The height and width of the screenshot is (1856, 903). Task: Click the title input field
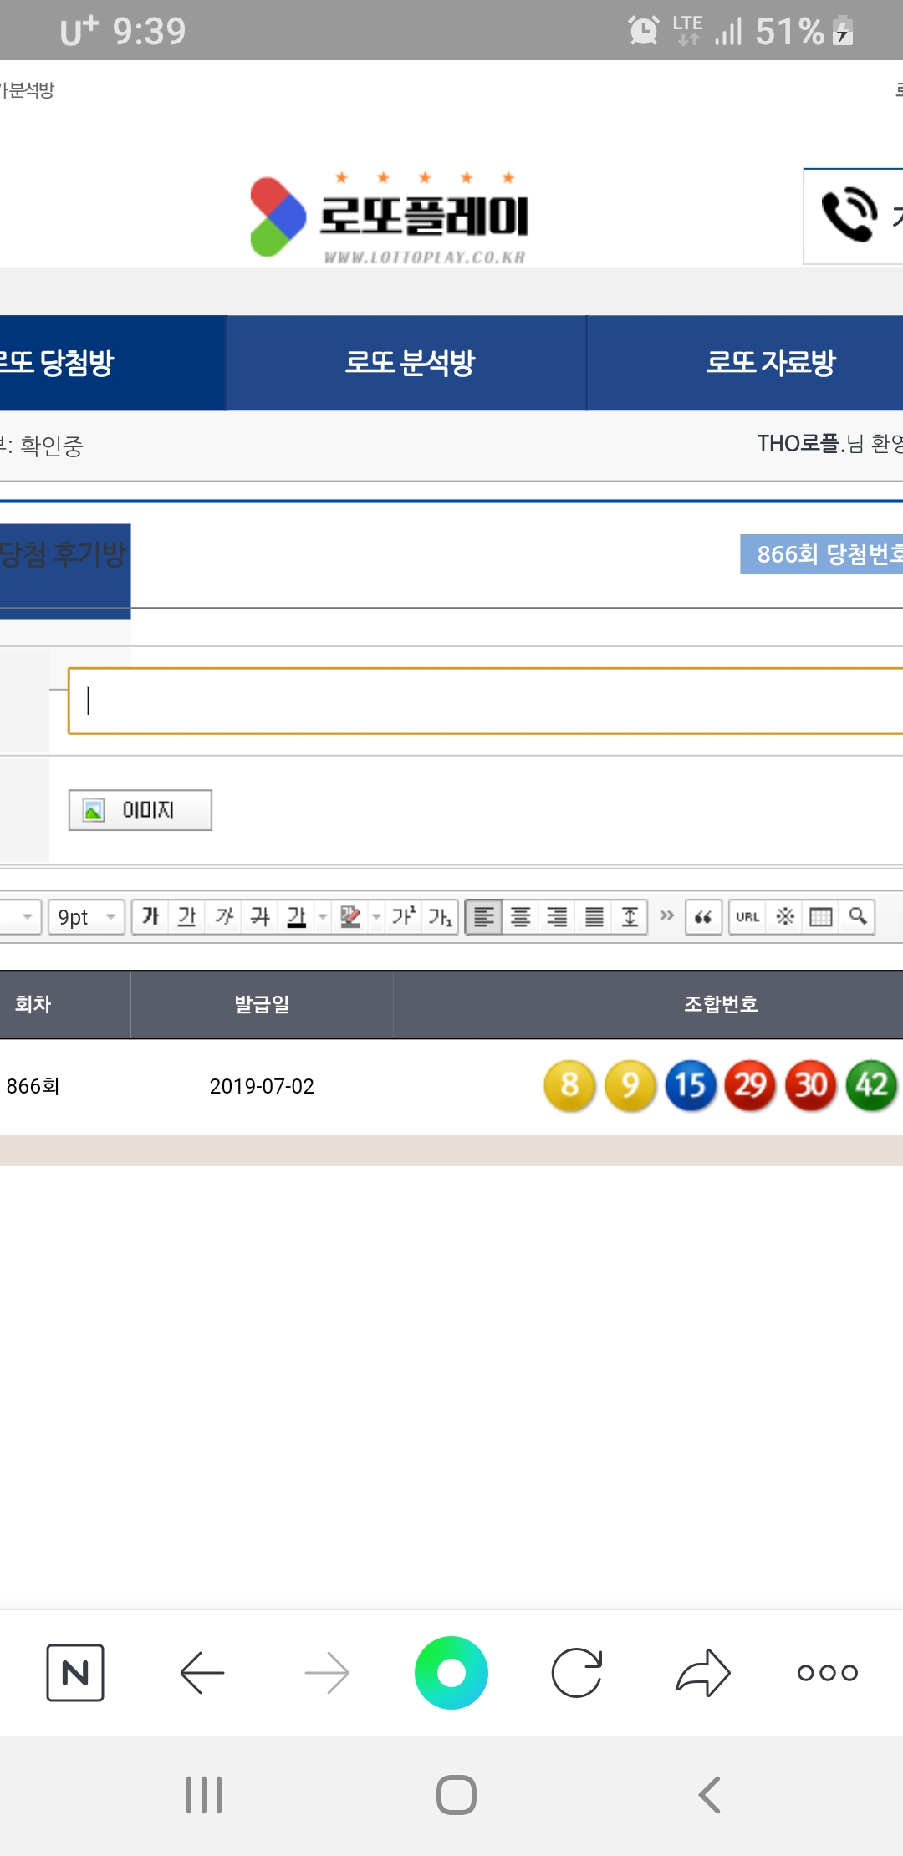click(485, 701)
